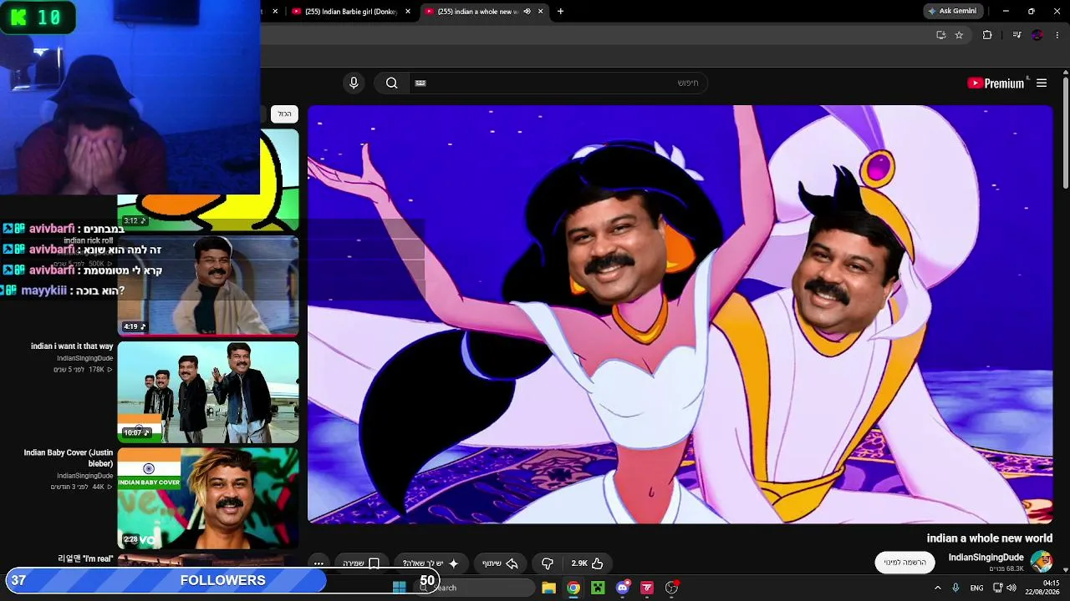Open the "indian rick roll" video thumbnail
The width and height of the screenshot is (1070, 601).
click(x=207, y=285)
